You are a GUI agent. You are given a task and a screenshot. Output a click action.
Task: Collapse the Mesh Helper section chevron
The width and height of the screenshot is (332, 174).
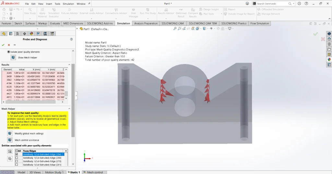(69, 109)
